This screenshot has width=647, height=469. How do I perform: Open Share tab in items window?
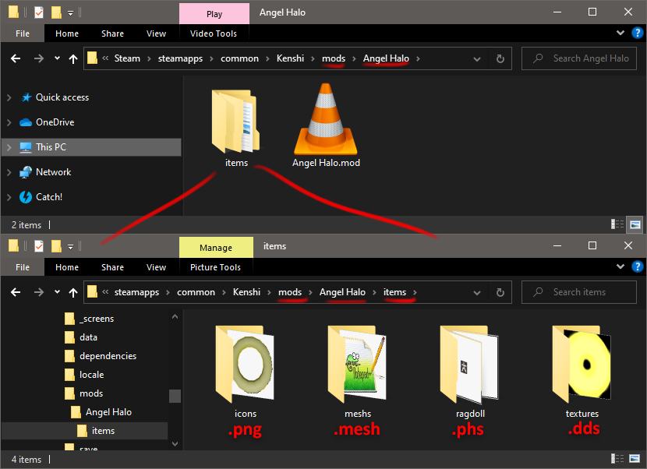112,267
